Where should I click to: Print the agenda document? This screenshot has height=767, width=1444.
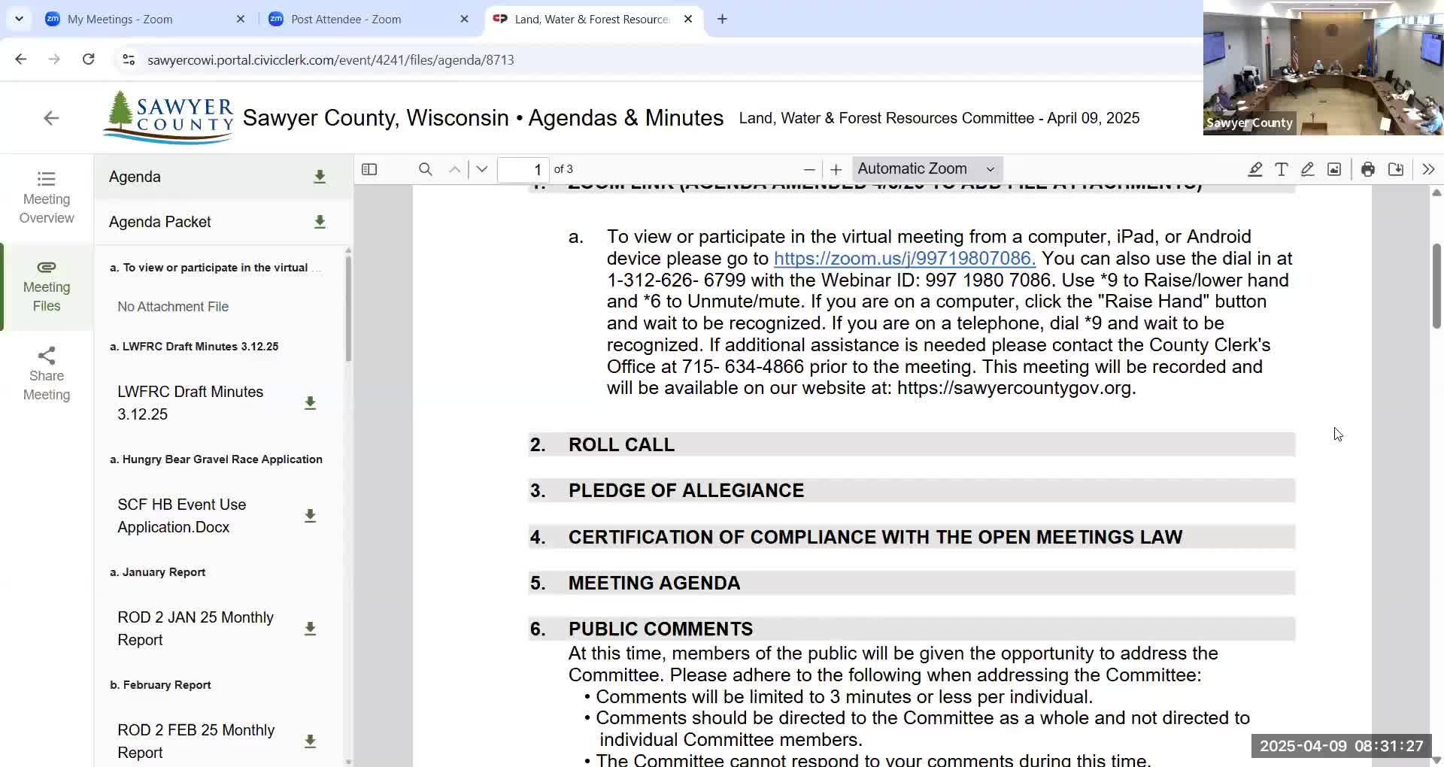coord(1368,169)
